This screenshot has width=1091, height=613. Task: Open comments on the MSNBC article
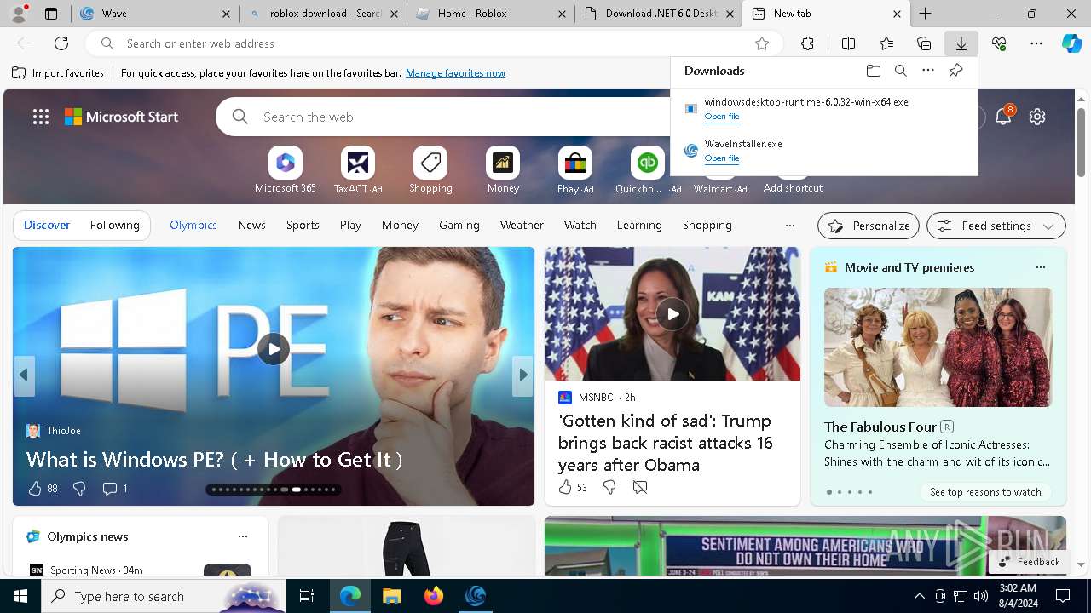point(640,487)
